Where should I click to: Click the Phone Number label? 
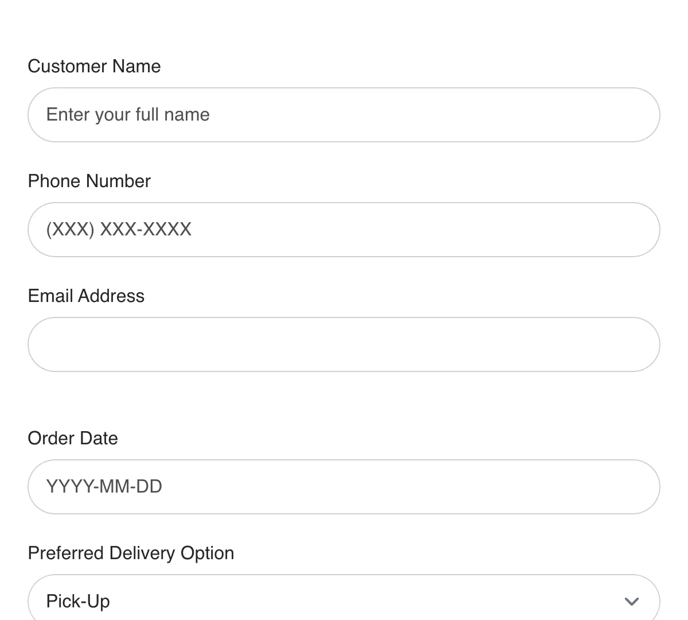tap(89, 181)
